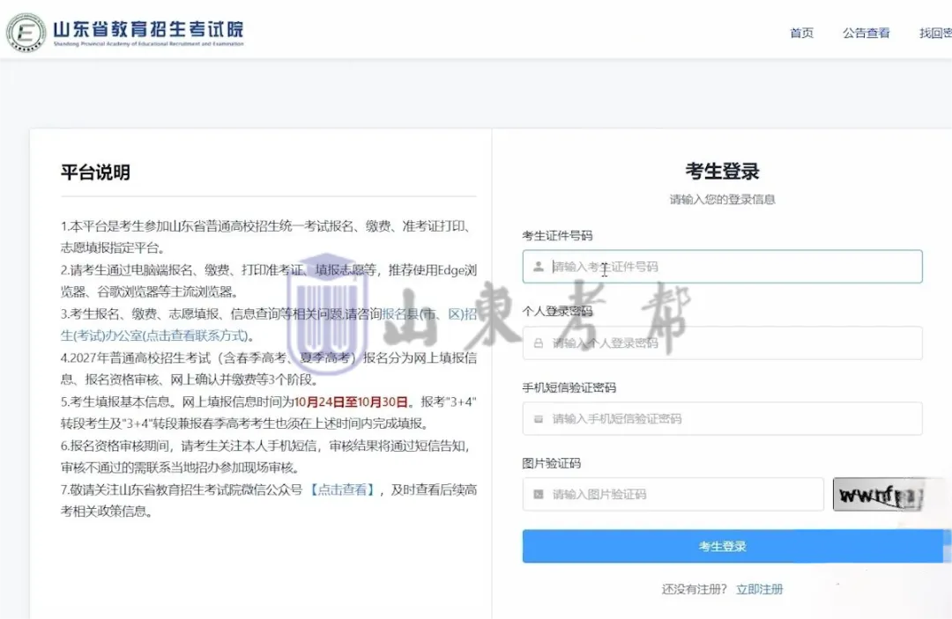This screenshot has height=619, width=952.
Task: Click the 个人登录密码 field label
Action: tap(557, 311)
